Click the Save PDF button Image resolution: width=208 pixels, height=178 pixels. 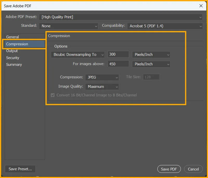coord(169,169)
